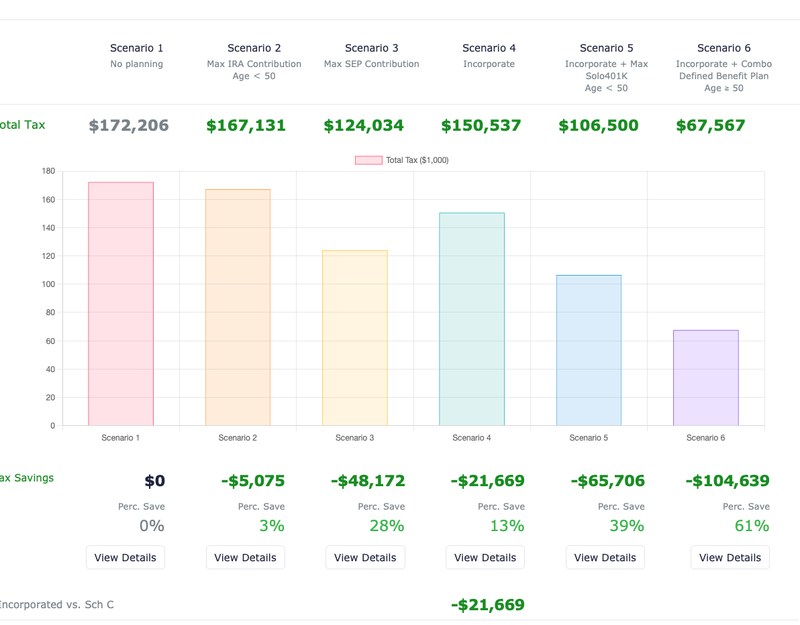View Details for Scenario 5 savings

click(605, 557)
